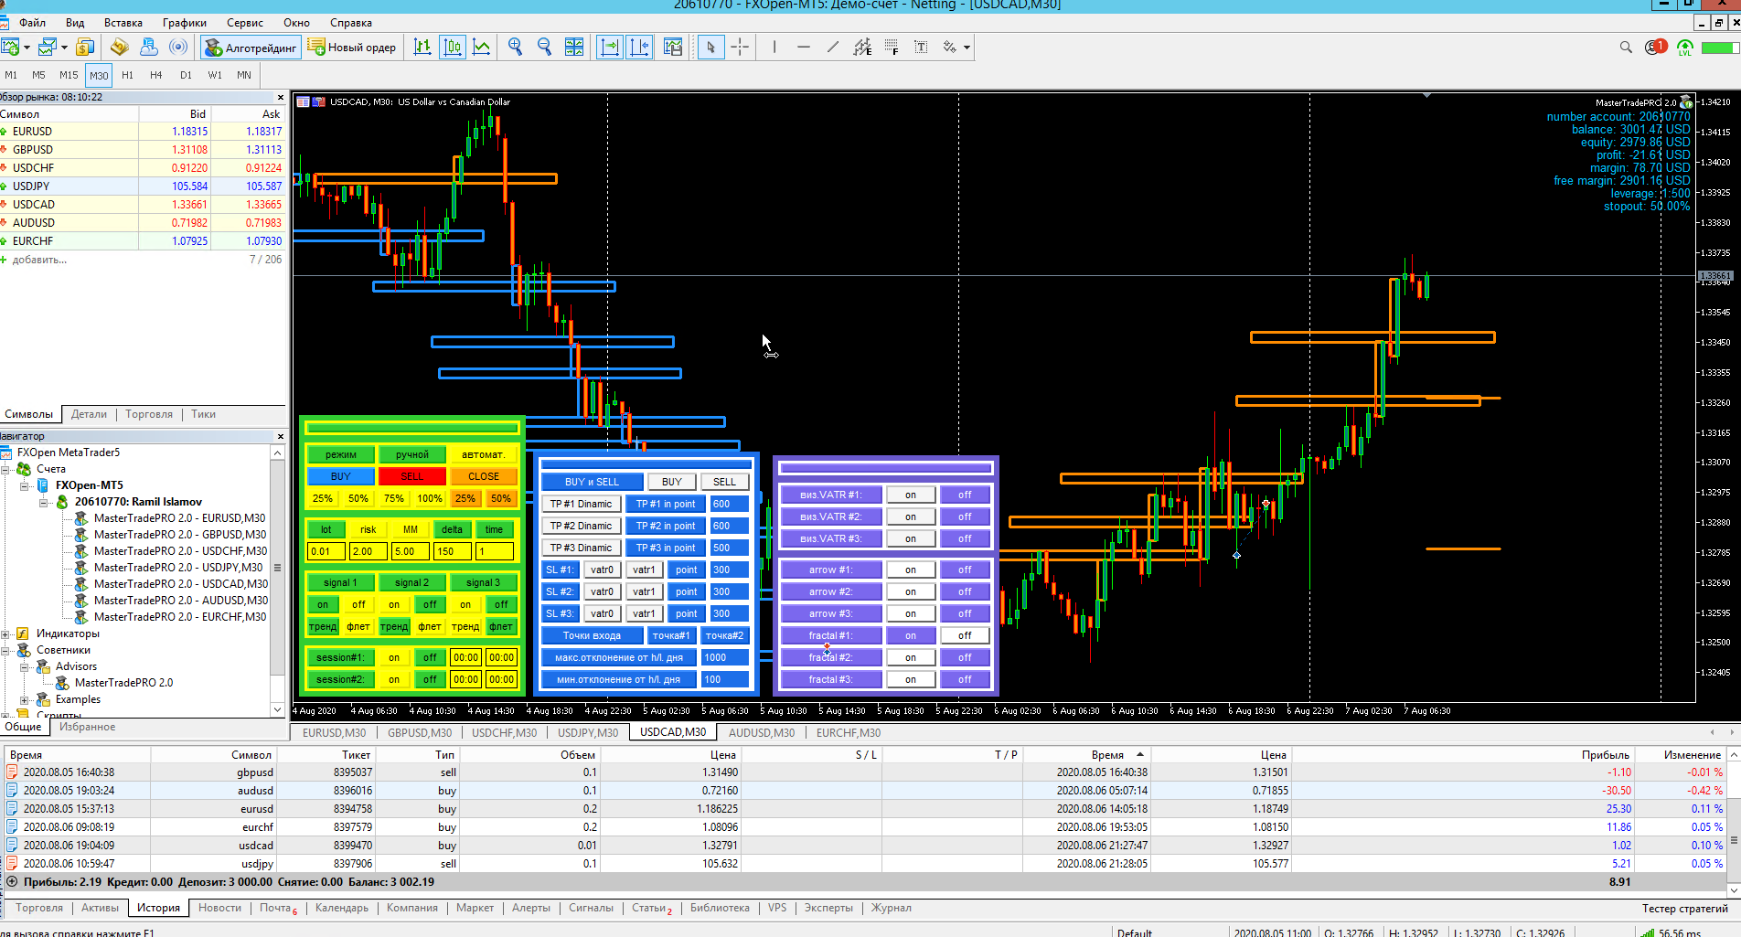Click the Новый ордер button
The image size is (1741, 937).
[x=353, y=48]
